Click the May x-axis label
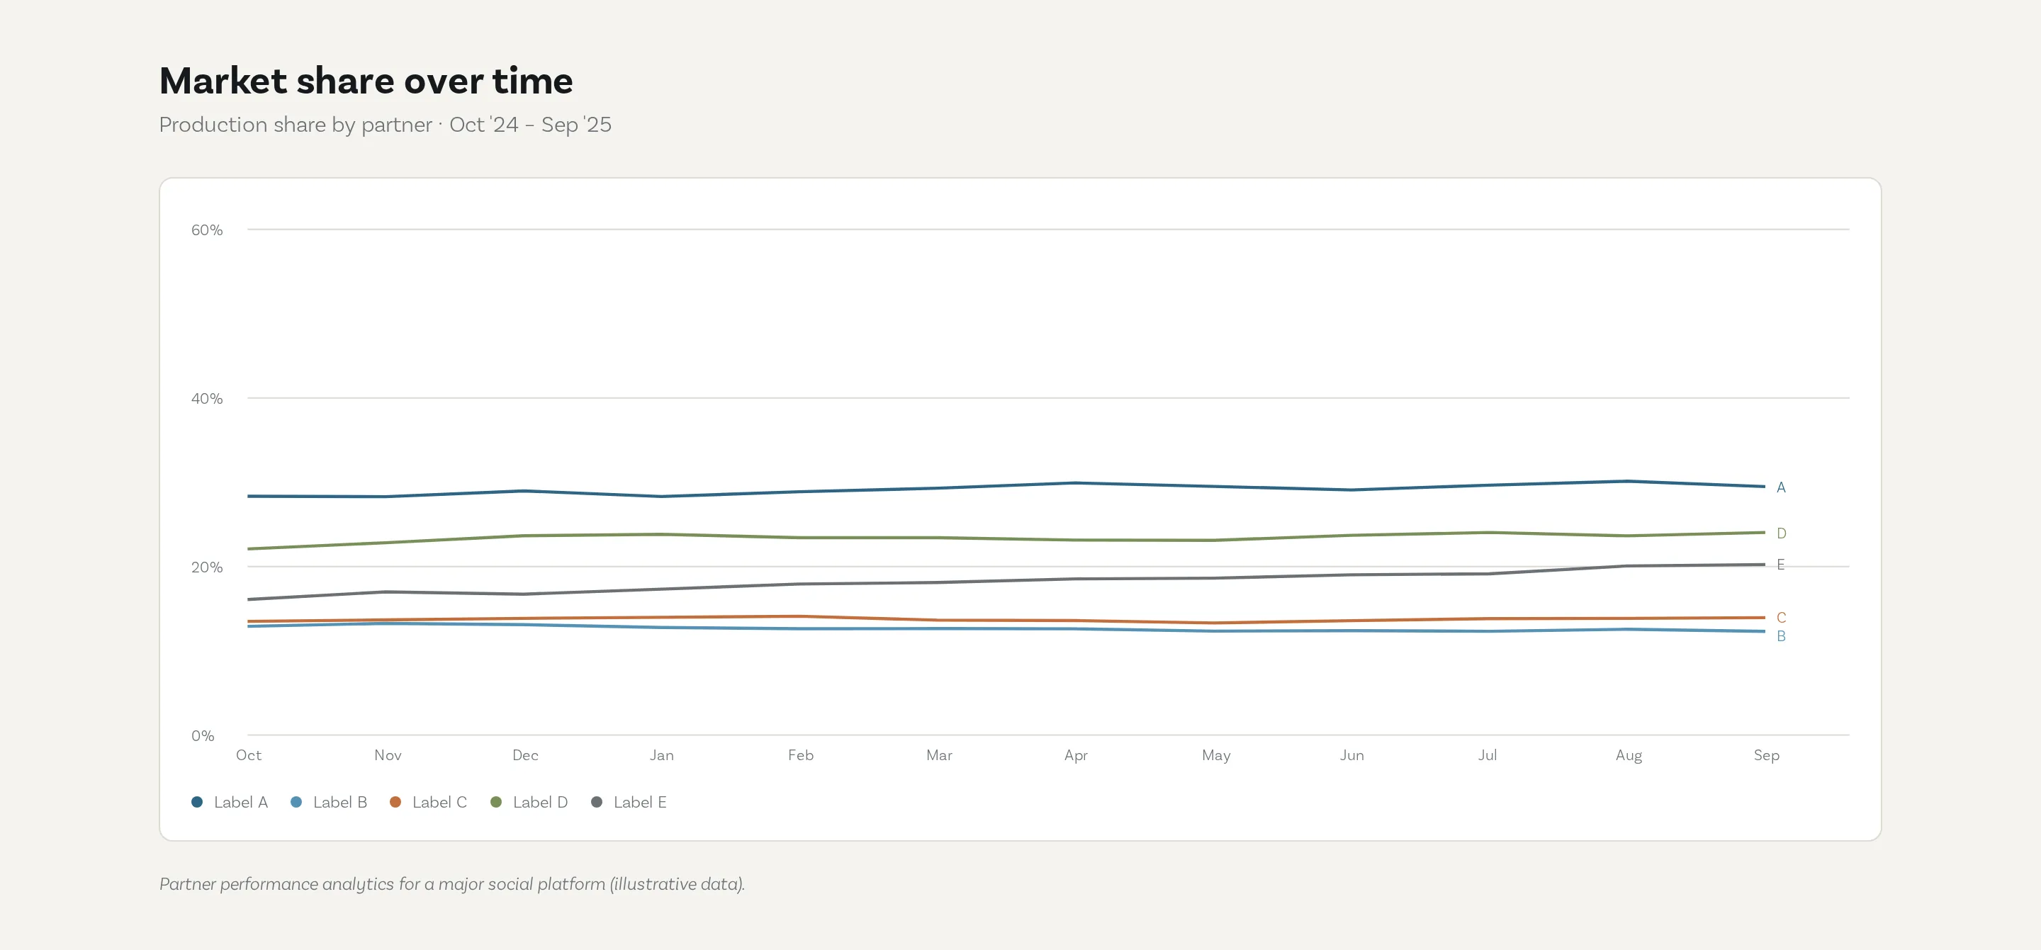2041x950 pixels. 1216,755
